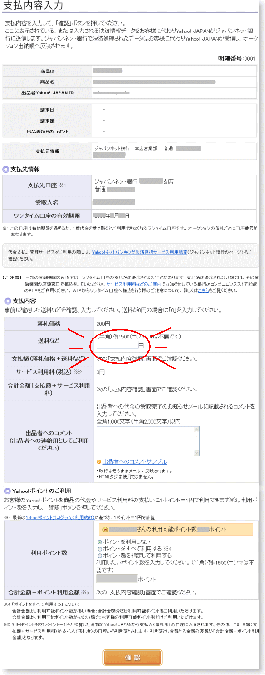Choose ポイント数を指定して利用する radio option

99,555
